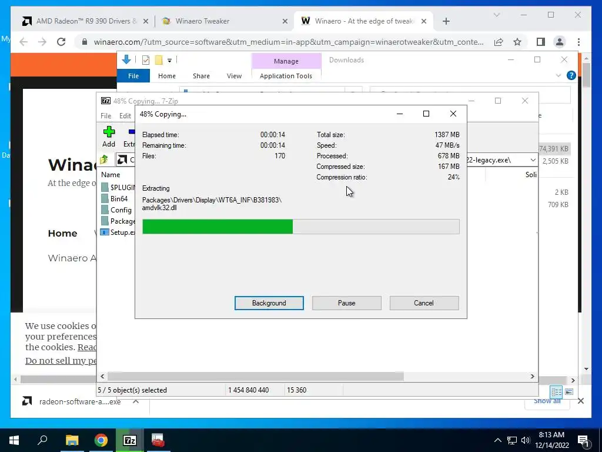Select Setup.exe in 7-Zip list

(x=118, y=232)
